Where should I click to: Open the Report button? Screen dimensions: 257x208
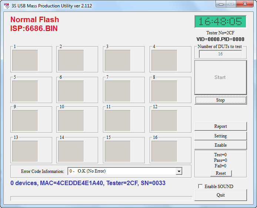pyautogui.click(x=220, y=126)
